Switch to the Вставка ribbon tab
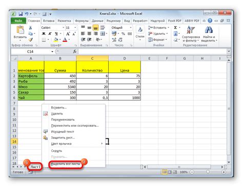Viewport: 243px width, 186px height. click(49, 21)
